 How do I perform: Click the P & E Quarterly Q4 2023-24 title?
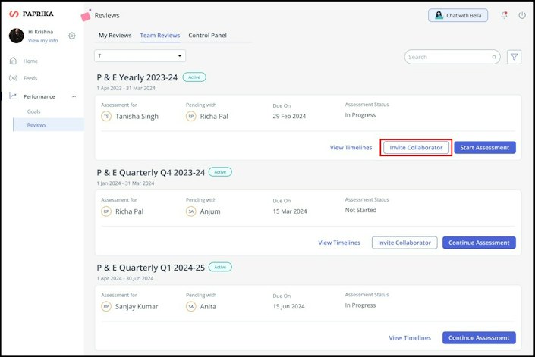pyautogui.click(x=151, y=172)
